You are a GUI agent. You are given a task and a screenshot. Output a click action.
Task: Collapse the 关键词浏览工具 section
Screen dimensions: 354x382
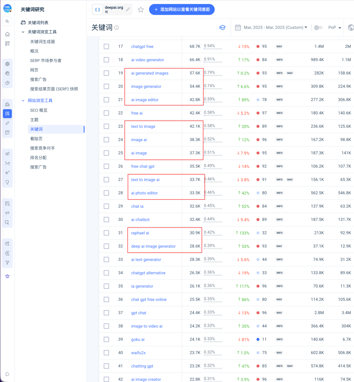[x=23, y=32]
